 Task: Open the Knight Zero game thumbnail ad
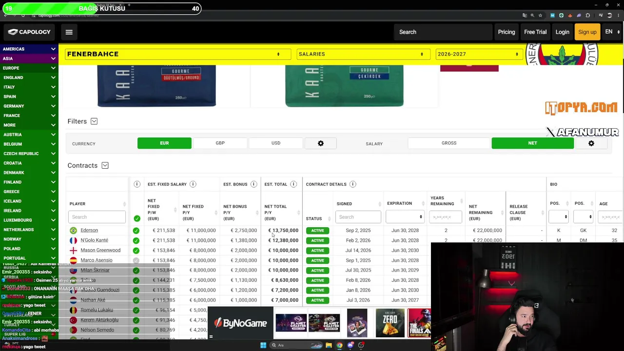pyautogui.click(x=390, y=323)
